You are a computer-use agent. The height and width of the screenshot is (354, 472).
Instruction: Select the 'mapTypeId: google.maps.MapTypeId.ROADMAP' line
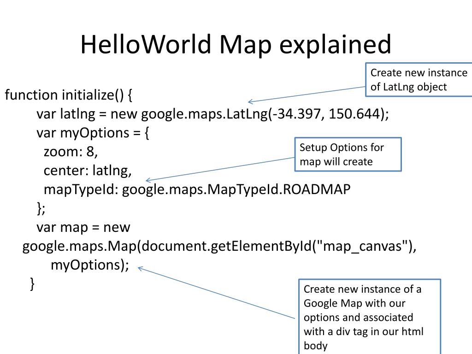point(197,189)
